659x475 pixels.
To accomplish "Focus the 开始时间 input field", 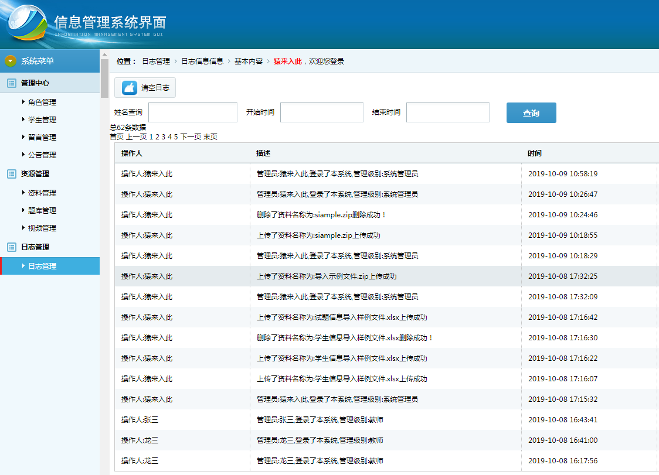I will point(322,112).
